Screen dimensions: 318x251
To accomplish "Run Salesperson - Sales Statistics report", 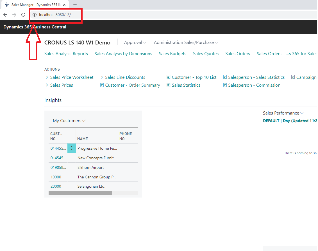I will click(256, 77).
